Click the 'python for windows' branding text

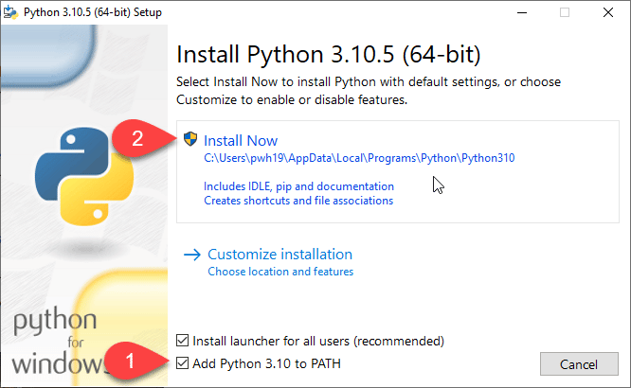(x=55, y=341)
